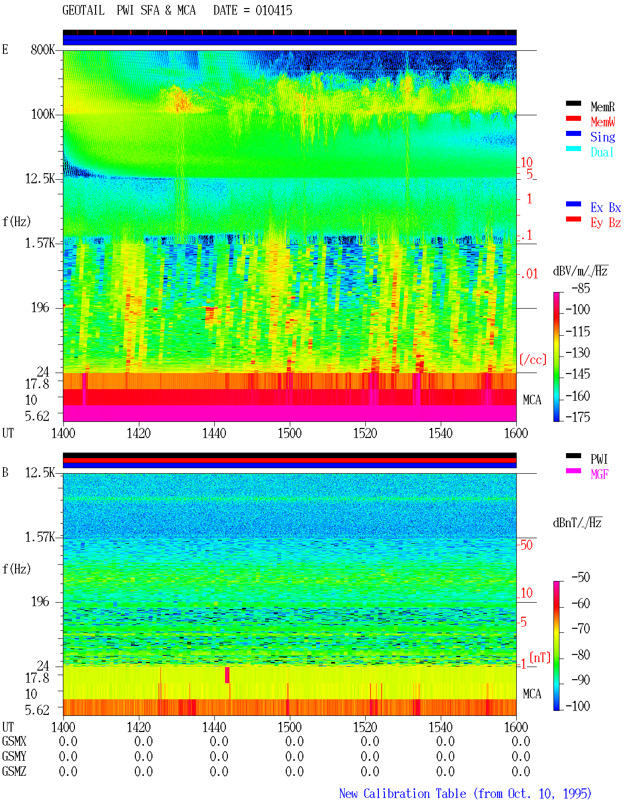Click the Dual legend label
Image resolution: width=644 pixels, height=802 pixels.
point(603,152)
